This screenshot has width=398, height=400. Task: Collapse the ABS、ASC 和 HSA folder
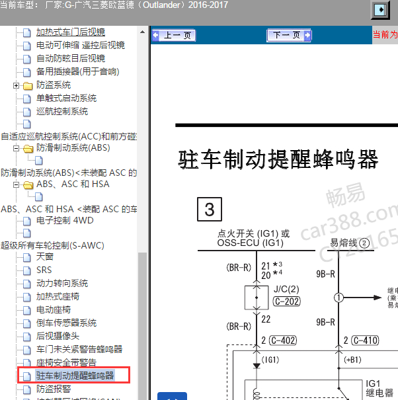coord(16,184)
